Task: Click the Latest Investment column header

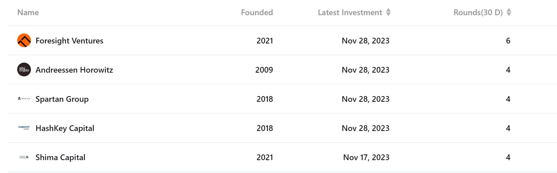Action: (350, 12)
